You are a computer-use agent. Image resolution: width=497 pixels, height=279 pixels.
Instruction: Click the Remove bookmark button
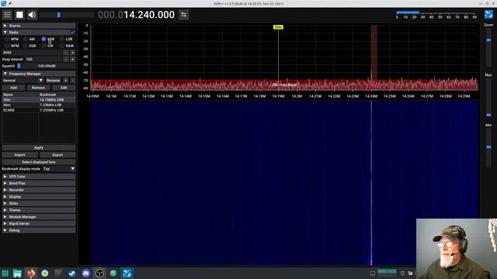click(x=38, y=88)
